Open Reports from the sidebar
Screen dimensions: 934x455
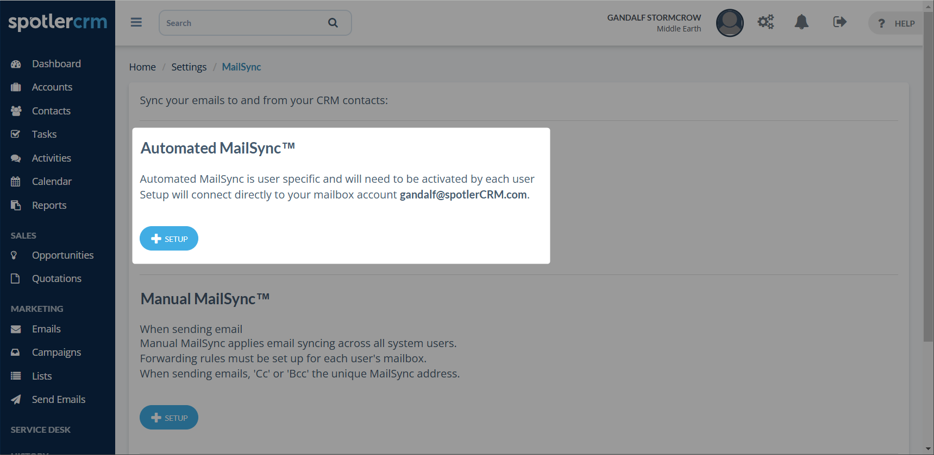[x=49, y=206]
